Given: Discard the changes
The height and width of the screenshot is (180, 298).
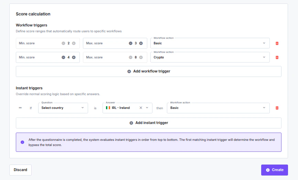Looking at the screenshot, I should coord(20,170).
